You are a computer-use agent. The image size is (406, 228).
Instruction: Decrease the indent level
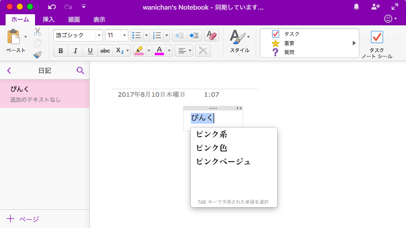[180, 35]
